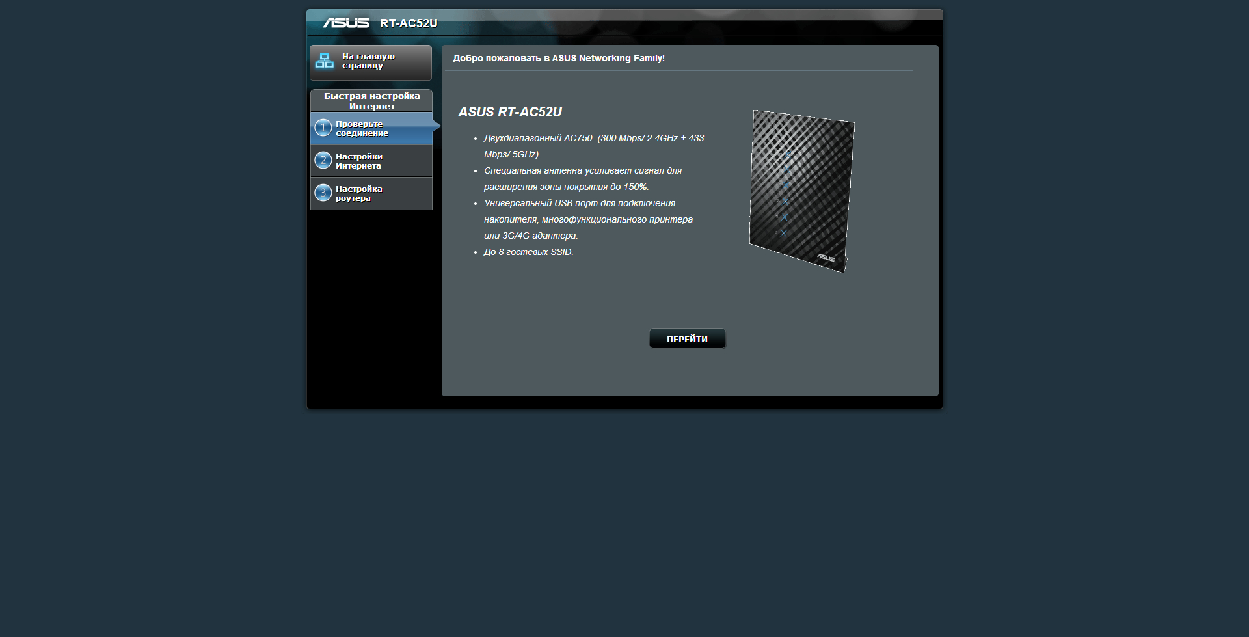This screenshot has width=1249, height=637.
Task: Click the 'Универсальный USB порт' bullet text
Action: (x=588, y=219)
